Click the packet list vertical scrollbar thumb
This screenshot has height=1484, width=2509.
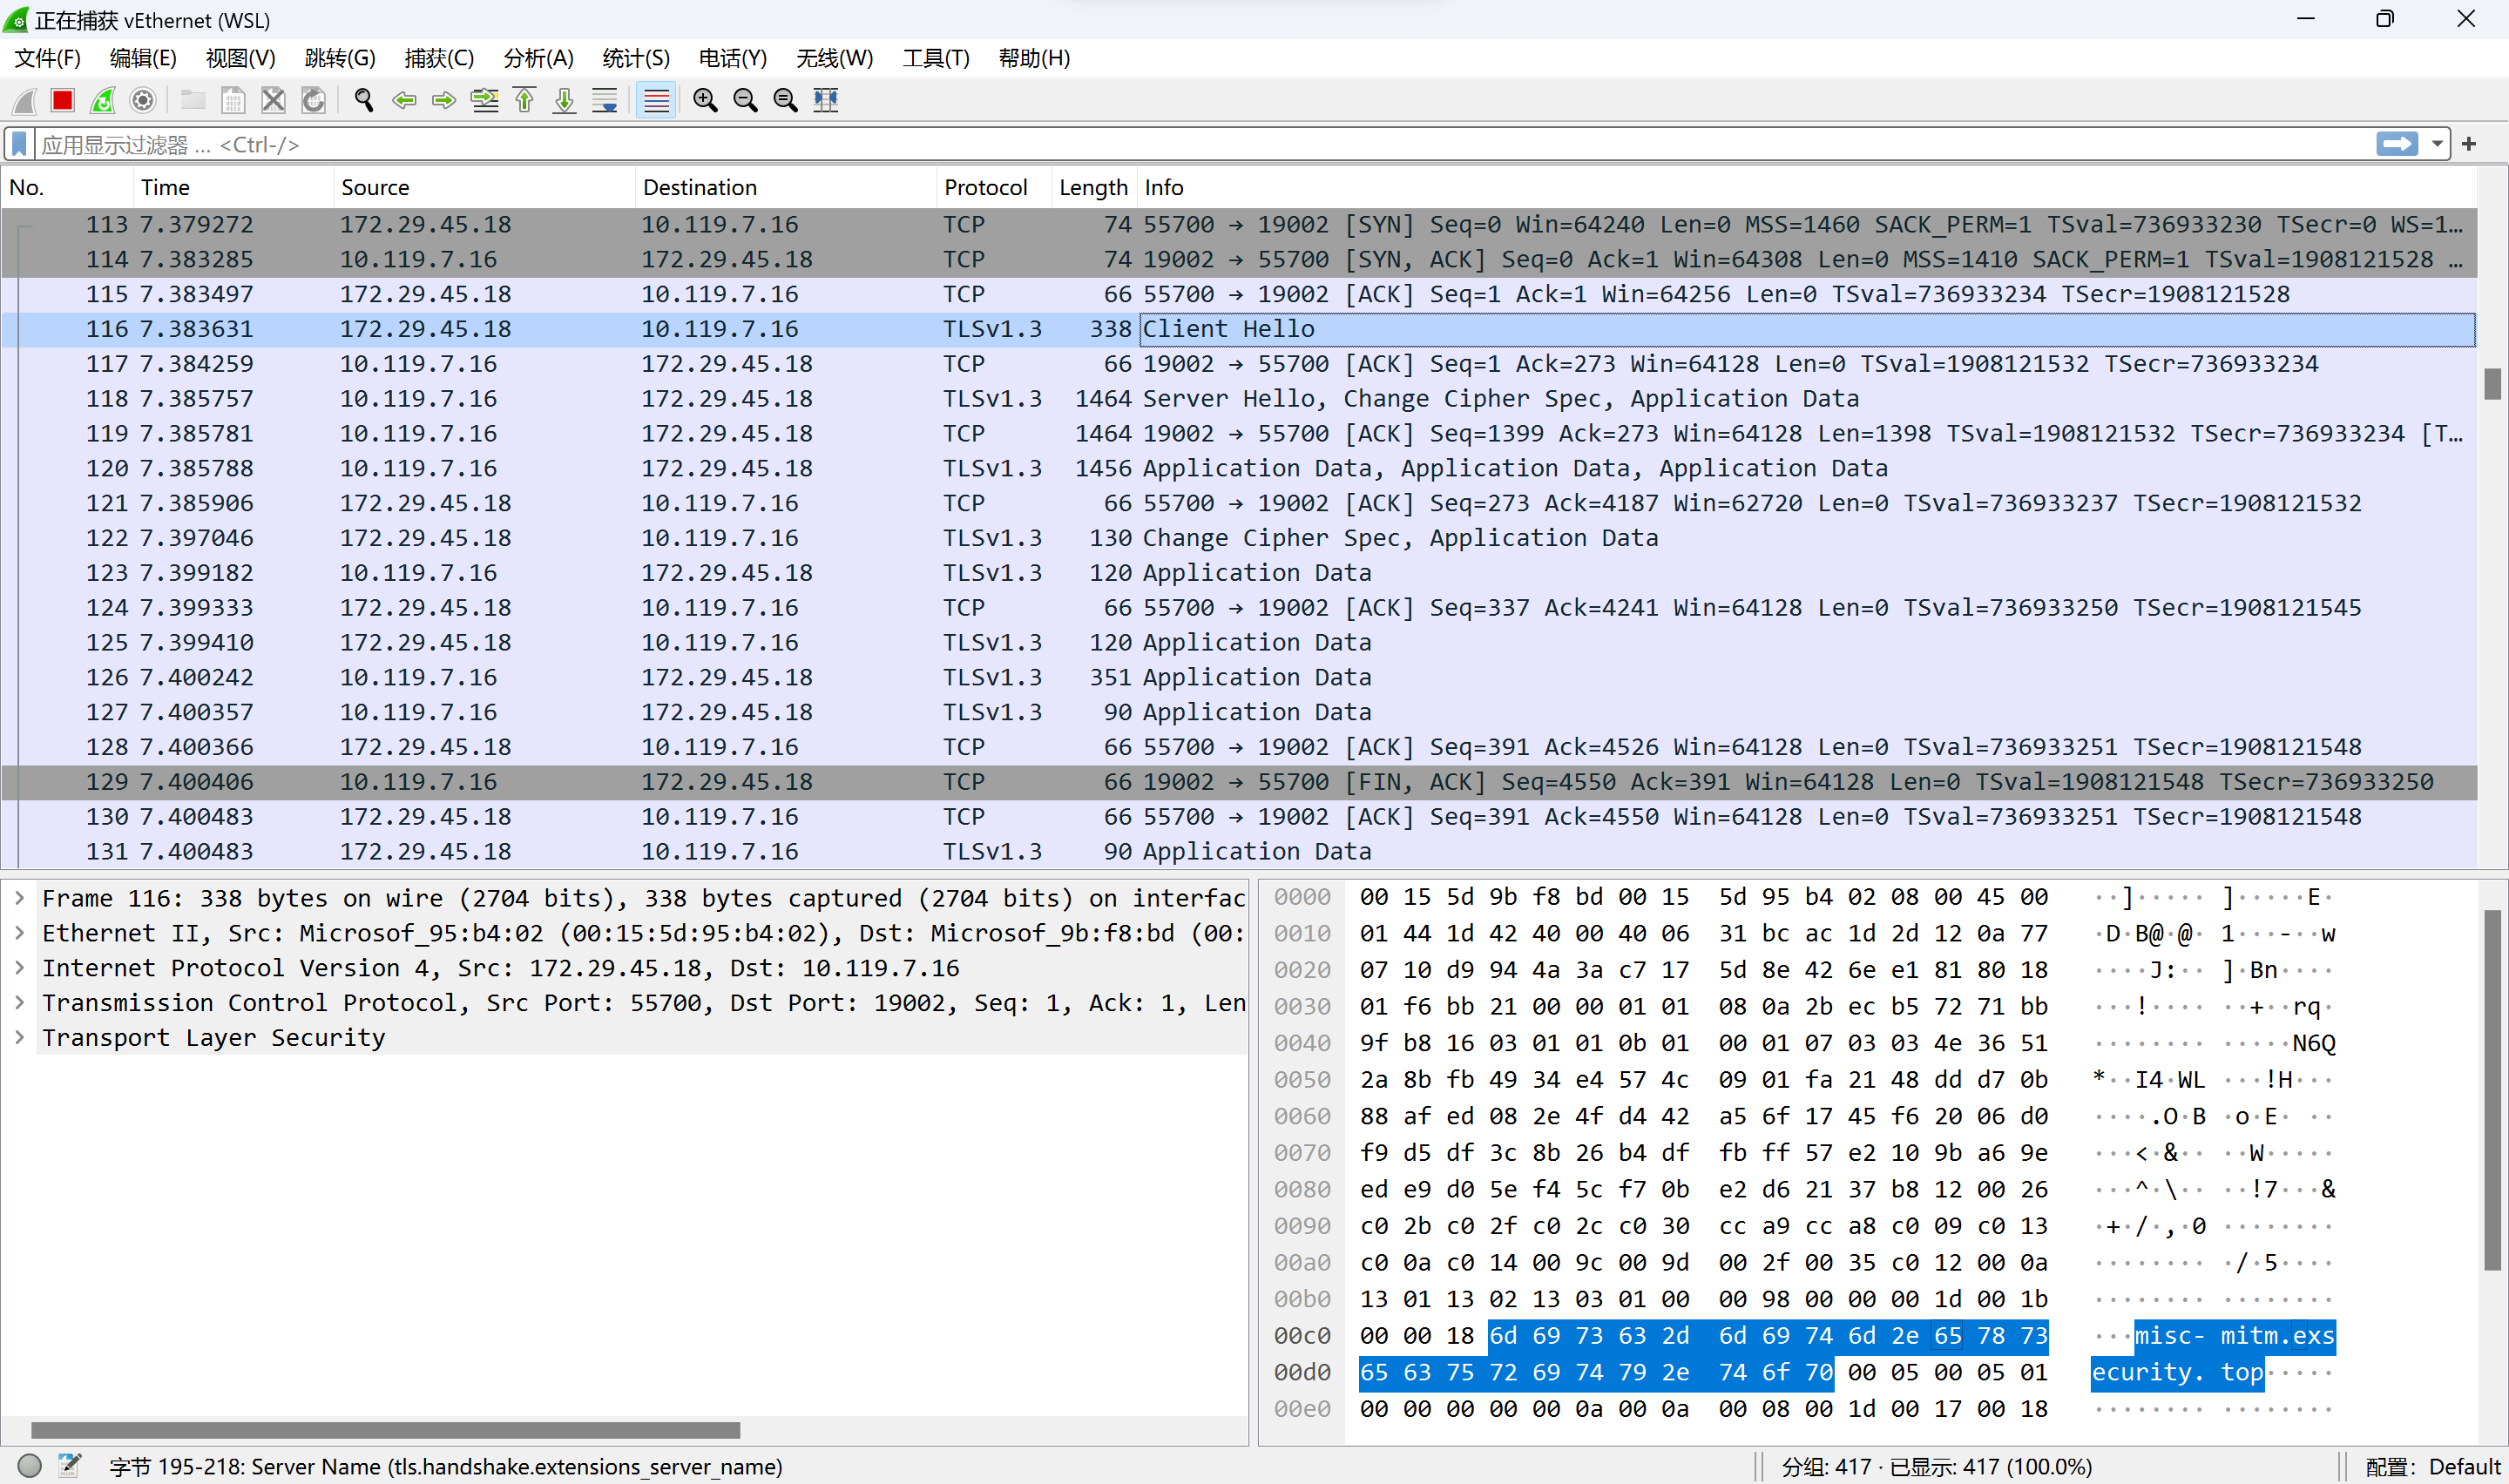pyautogui.click(x=2492, y=384)
